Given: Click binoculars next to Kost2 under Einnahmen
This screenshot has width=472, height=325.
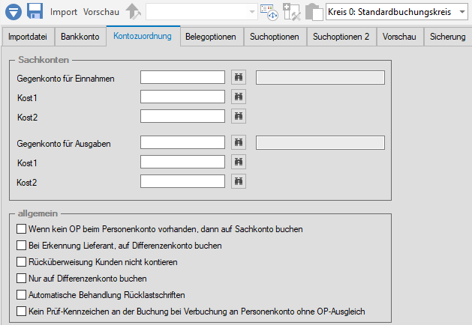Looking at the screenshot, I should 239,116.
